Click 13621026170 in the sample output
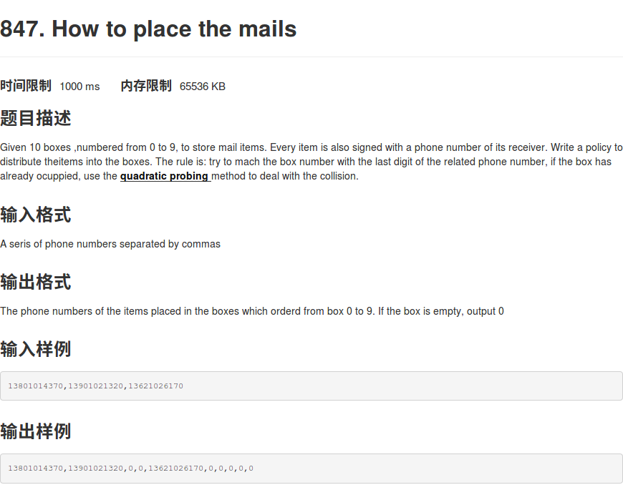 point(175,469)
